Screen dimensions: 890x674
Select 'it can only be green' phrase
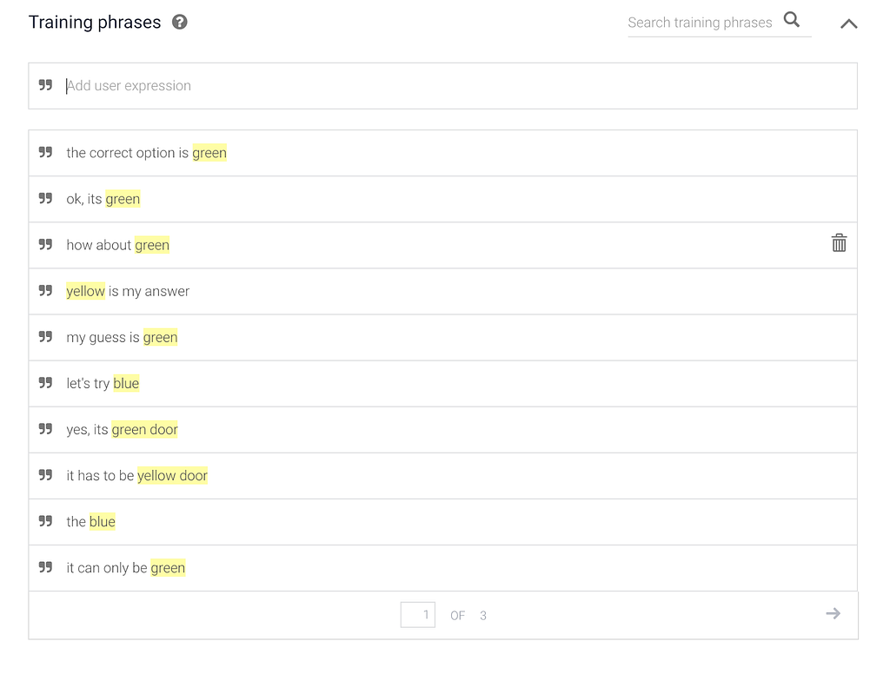pyautogui.click(x=442, y=568)
